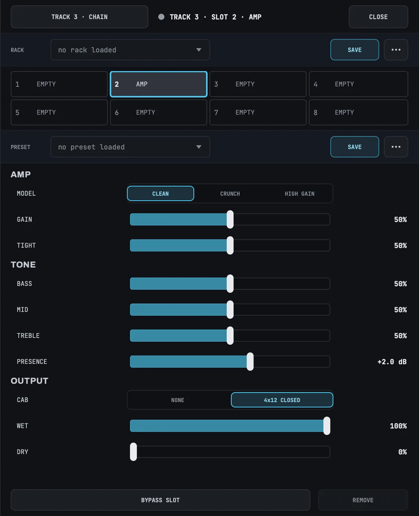Select the Crunch amp model
Viewport: 419px width, 516px height.
(230, 193)
